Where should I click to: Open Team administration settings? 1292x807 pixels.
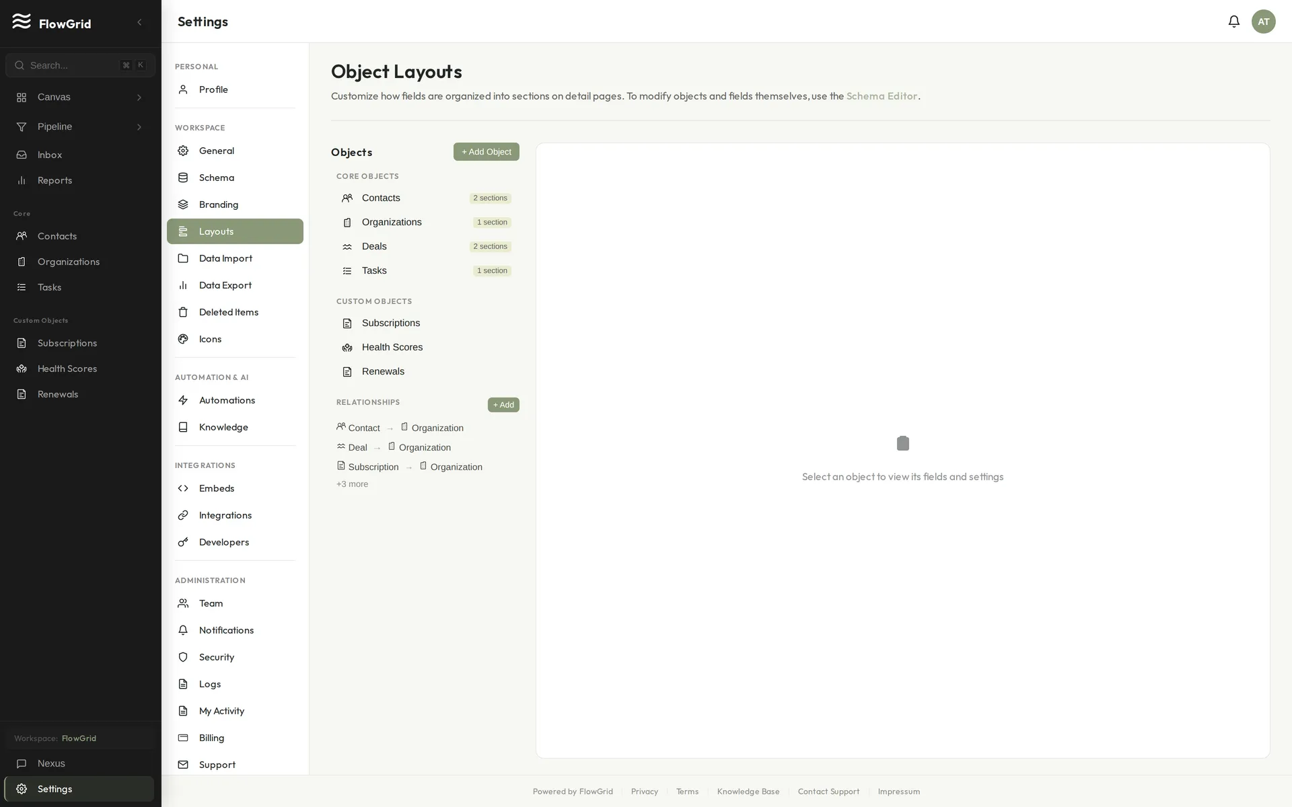pos(235,603)
